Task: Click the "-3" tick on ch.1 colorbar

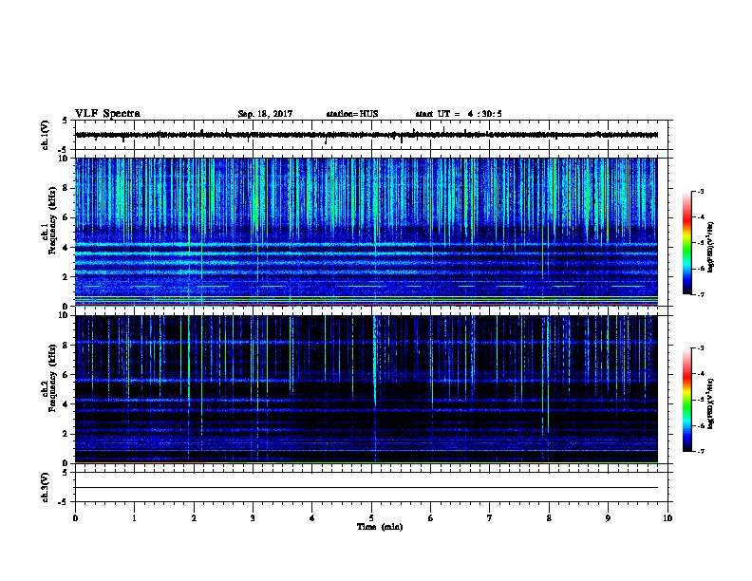Action: pyautogui.click(x=700, y=192)
